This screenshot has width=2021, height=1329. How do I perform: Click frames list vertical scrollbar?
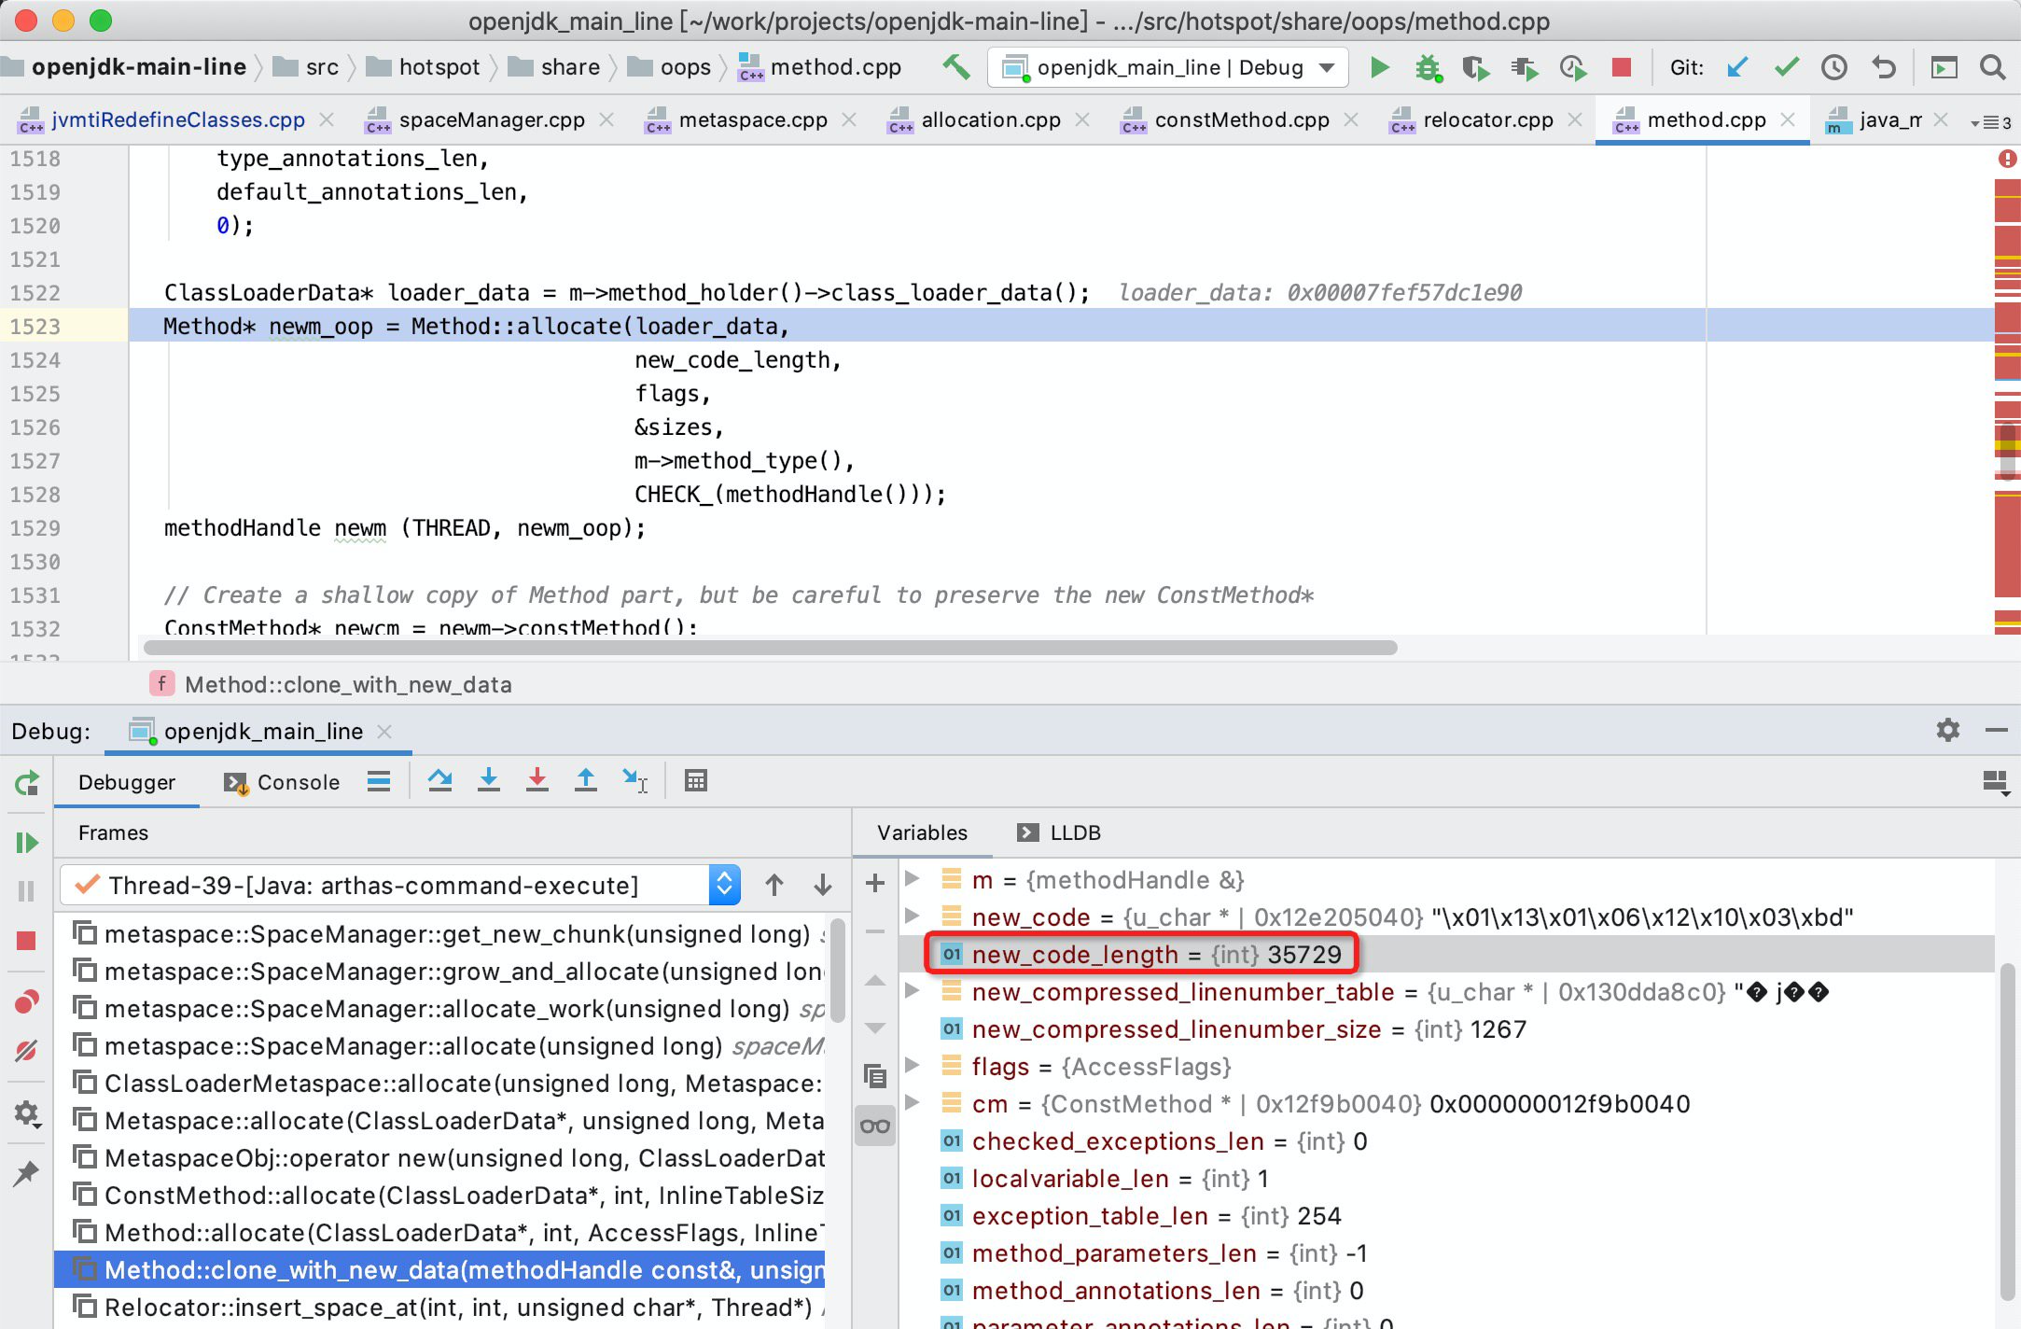pos(838,971)
